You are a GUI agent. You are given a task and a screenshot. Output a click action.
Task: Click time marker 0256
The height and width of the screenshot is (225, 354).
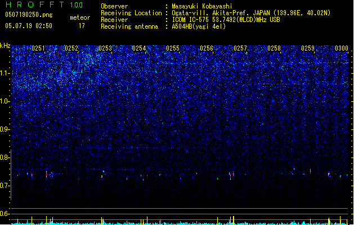(x=207, y=48)
